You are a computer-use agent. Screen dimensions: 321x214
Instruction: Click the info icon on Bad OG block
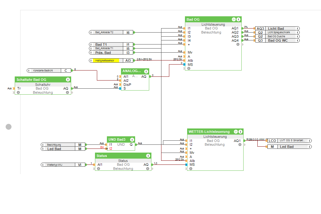(x=239, y=19)
